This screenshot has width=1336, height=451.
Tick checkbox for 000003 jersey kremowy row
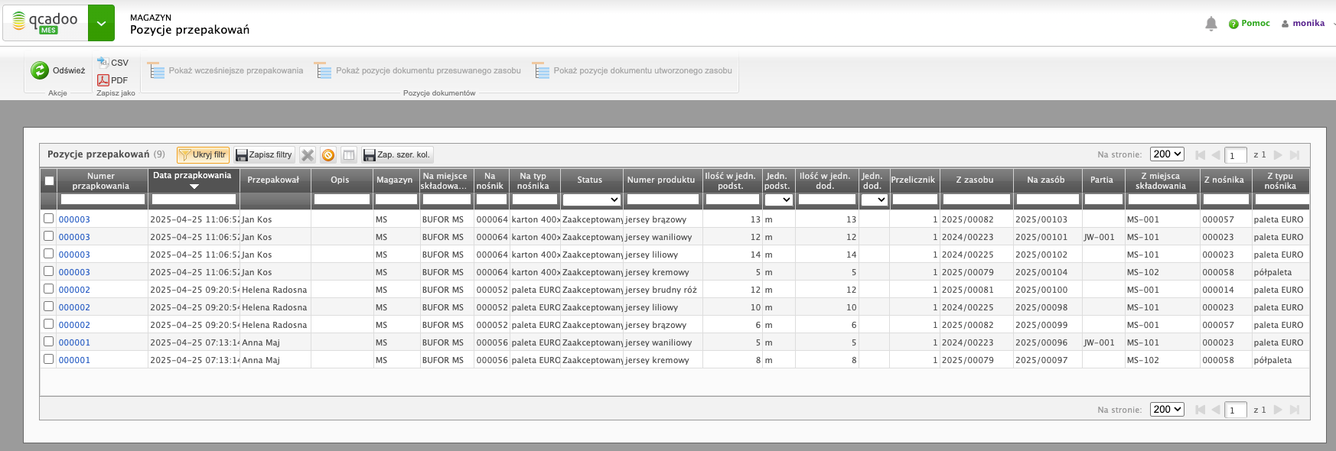pyautogui.click(x=49, y=271)
